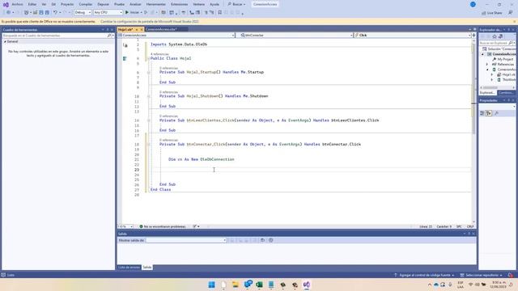Click Seleccionar repositorio in status bar
The width and height of the screenshot is (518, 291).
(x=482, y=275)
